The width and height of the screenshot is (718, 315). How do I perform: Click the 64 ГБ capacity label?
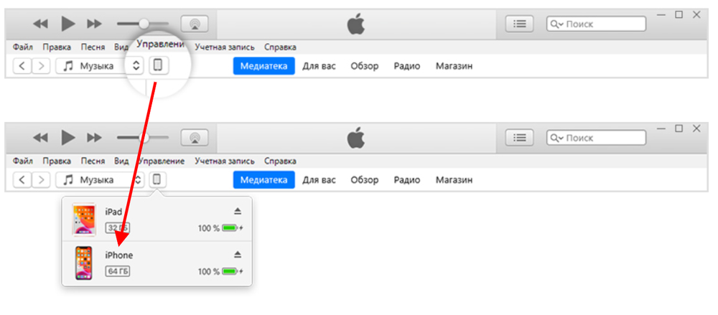(x=118, y=271)
